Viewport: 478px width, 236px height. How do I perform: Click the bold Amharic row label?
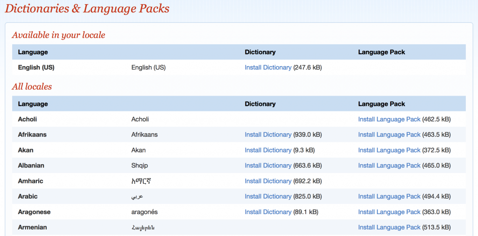[x=30, y=181]
